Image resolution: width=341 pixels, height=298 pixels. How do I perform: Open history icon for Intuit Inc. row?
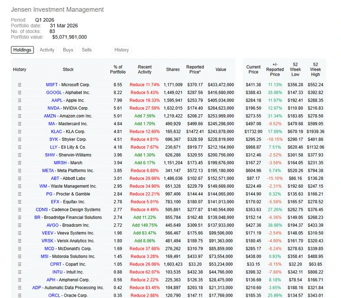[20, 272]
